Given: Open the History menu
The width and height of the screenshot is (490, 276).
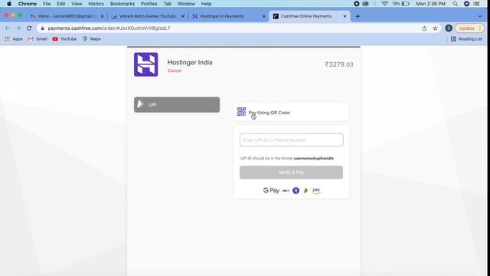Looking at the screenshot, I should point(96,4).
